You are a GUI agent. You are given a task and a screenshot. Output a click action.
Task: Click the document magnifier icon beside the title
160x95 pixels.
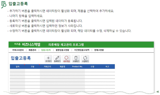click(4, 5)
